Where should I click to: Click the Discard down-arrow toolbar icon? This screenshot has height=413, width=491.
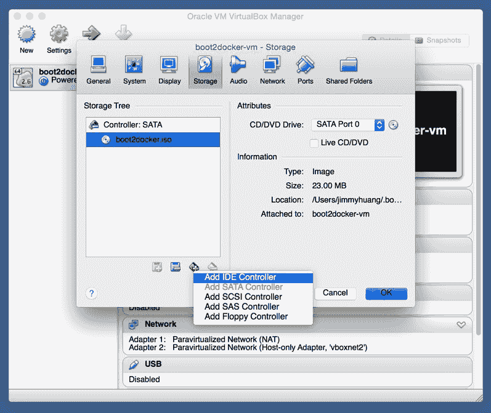(123, 33)
